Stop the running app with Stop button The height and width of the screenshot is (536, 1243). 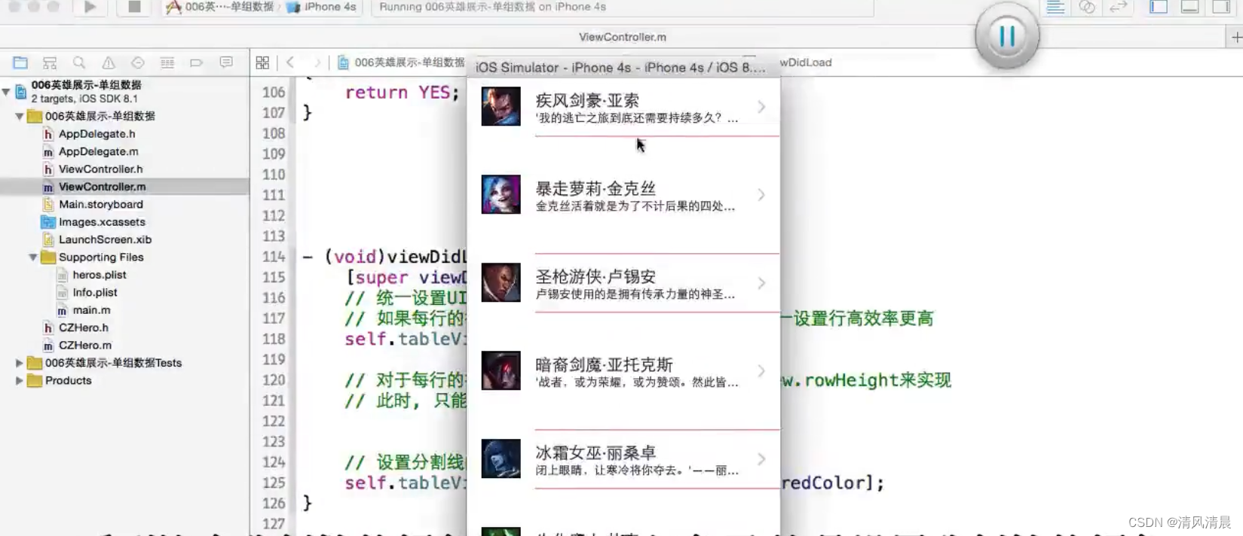pos(134,7)
